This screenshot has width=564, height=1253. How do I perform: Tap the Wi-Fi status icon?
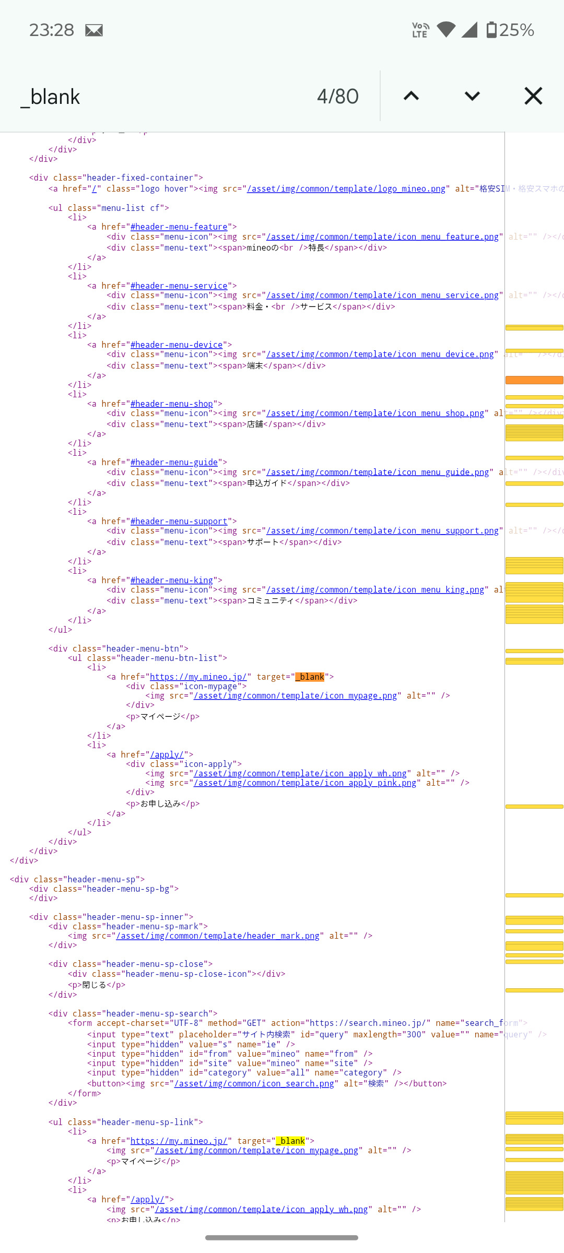446,30
